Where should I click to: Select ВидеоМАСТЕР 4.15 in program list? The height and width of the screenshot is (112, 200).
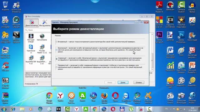(31, 60)
